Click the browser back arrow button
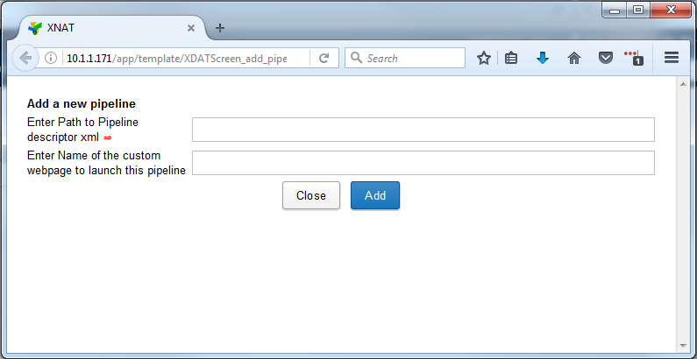This screenshot has width=697, height=359. (25, 58)
